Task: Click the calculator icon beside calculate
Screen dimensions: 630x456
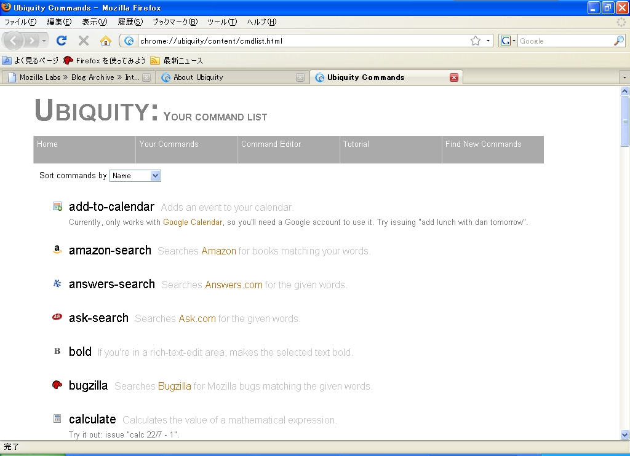Action: click(x=57, y=419)
